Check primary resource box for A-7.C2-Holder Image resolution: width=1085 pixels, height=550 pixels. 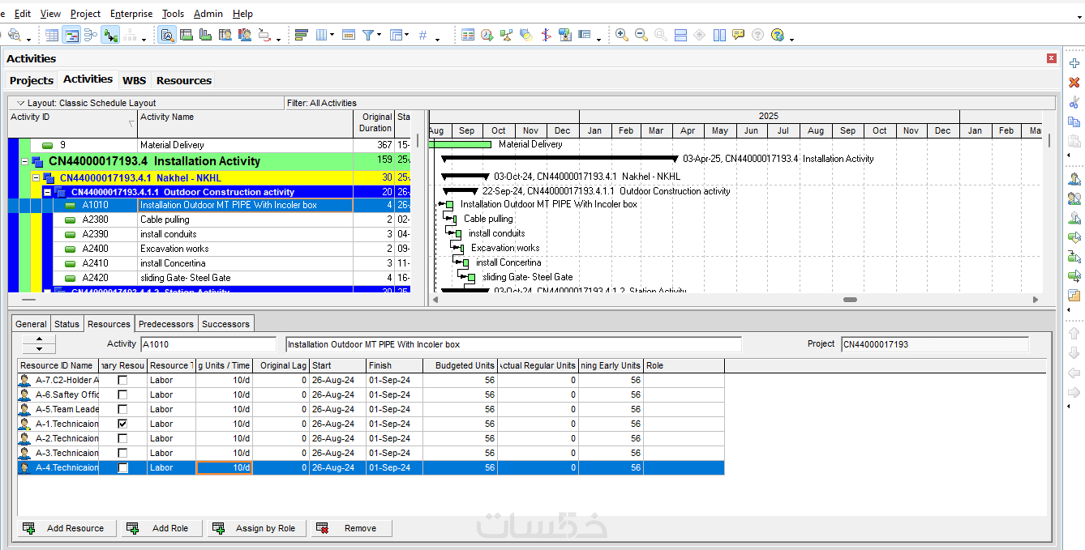(122, 380)
